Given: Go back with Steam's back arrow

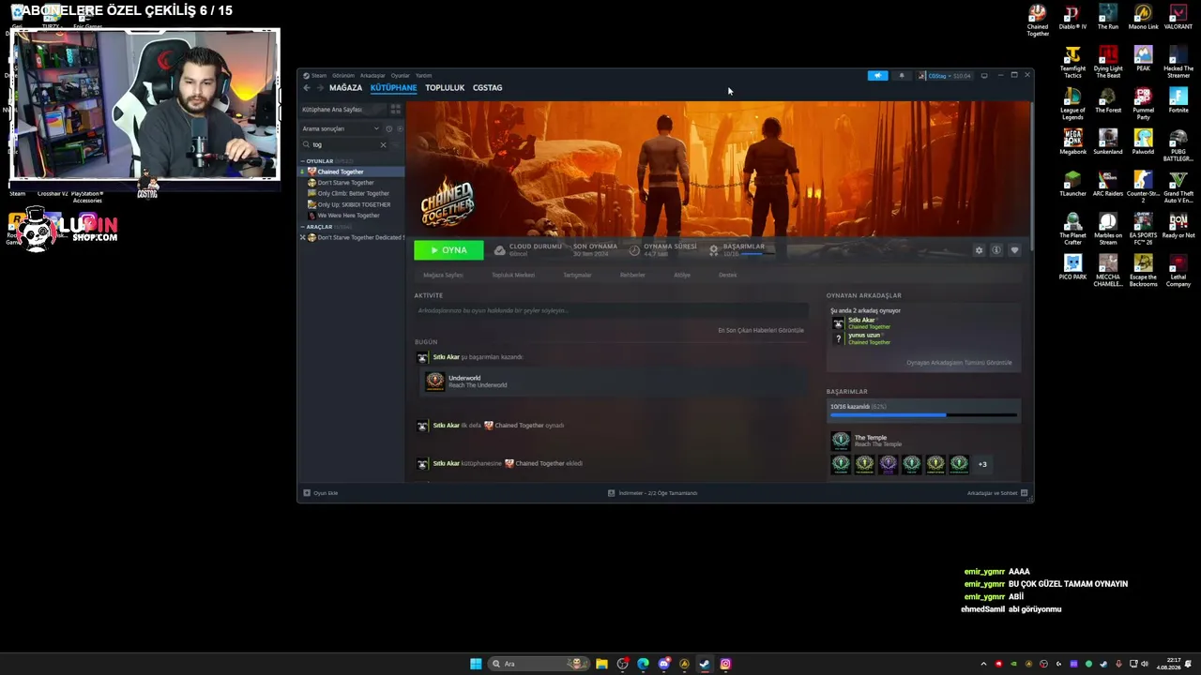Looking at the screenshot, I should [307, 88].
